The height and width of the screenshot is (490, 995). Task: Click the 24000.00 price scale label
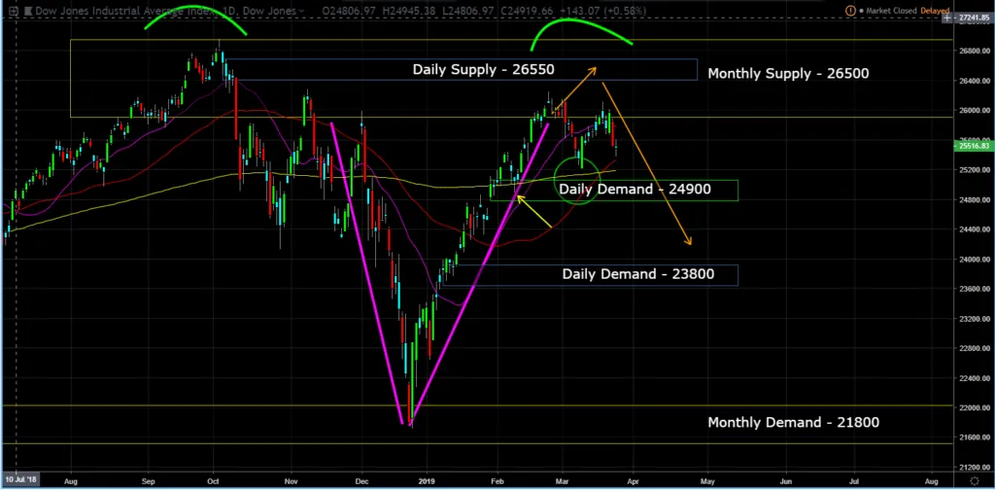click(x=974, y=259)
